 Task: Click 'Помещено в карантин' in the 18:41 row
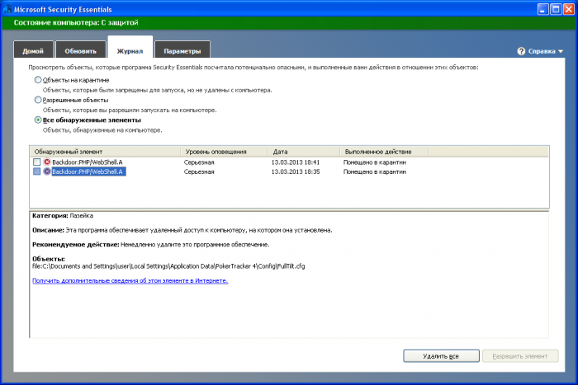click(x=375, y=162)
